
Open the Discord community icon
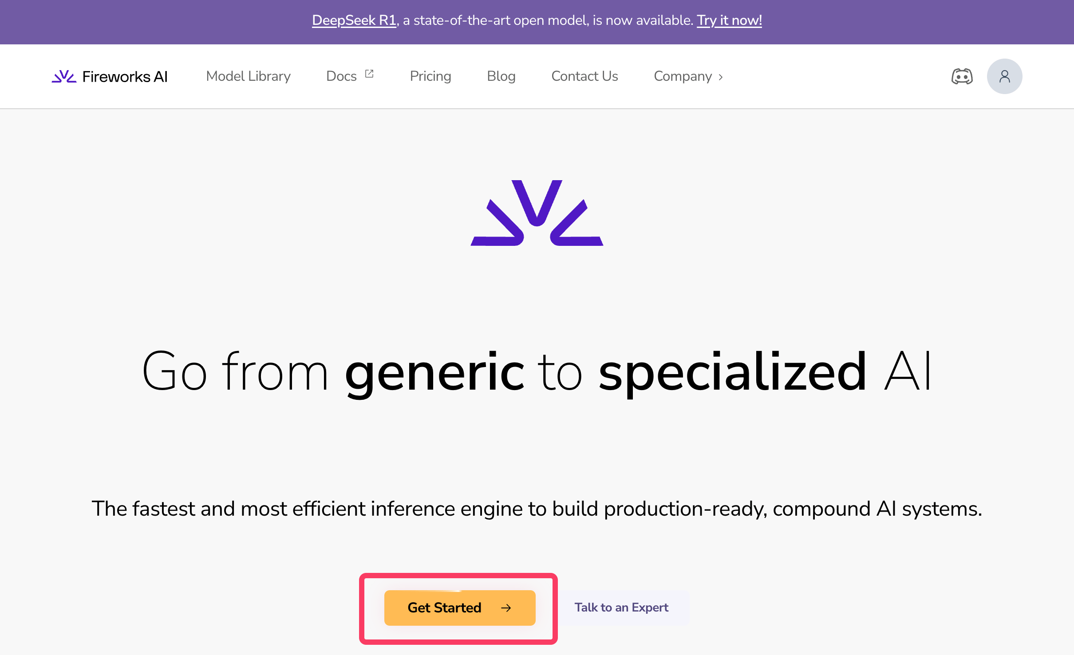(x=962, y=76)
